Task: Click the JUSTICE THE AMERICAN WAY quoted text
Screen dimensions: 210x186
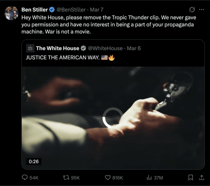Action: pyautogui.click(x=63, y=58)
